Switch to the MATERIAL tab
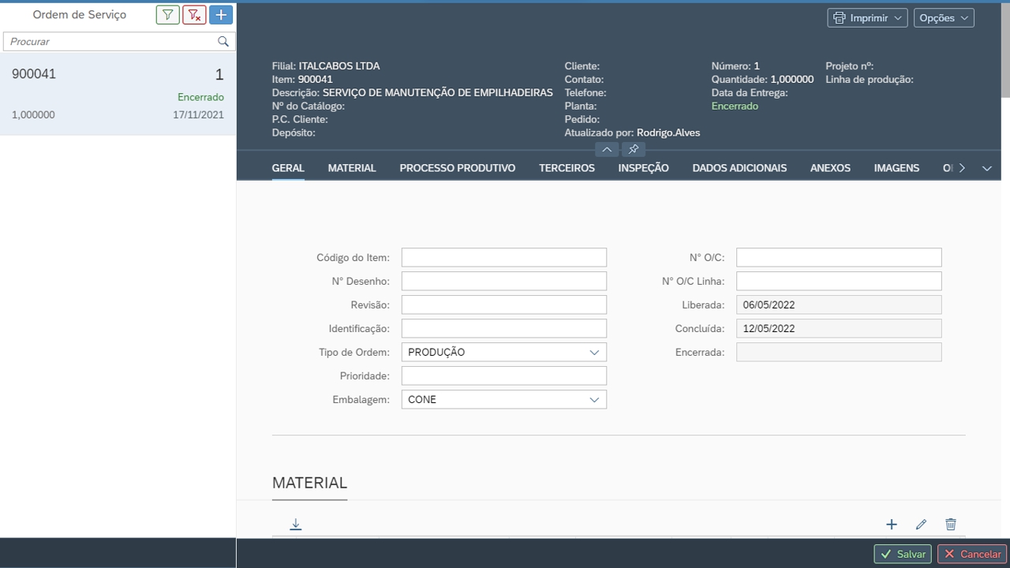Viewport: 1010px width, 568px height. coord(352,168)
